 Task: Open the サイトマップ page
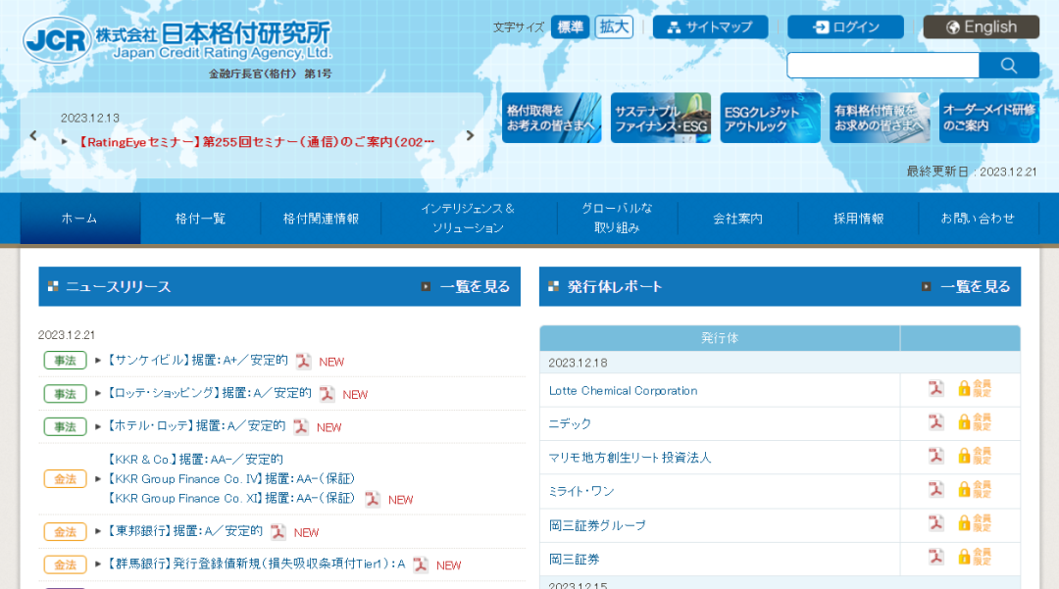click(x=711, y=27)
